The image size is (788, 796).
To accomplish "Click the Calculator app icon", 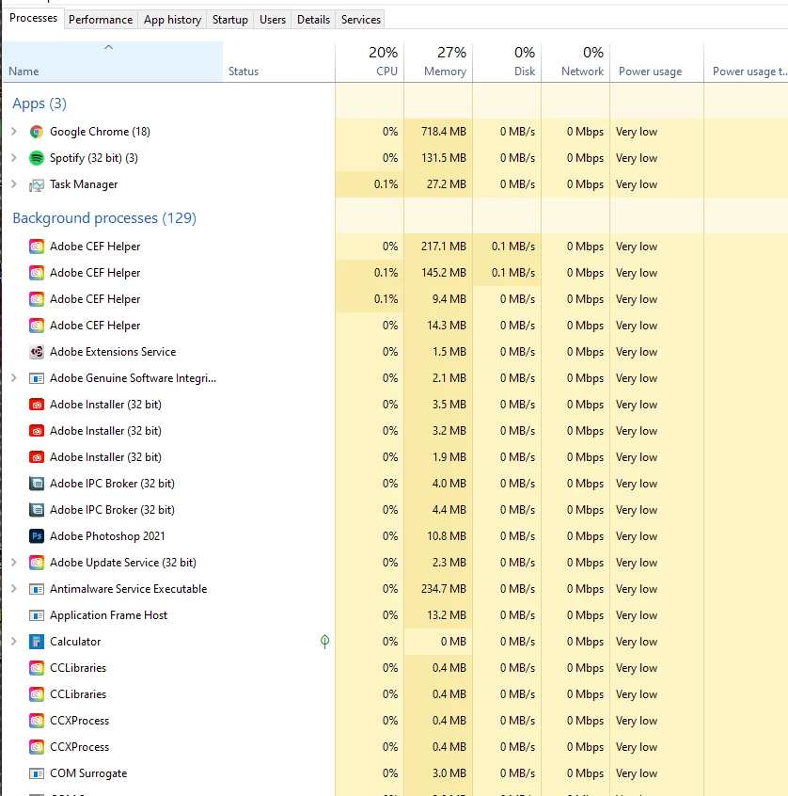I will (x=37, y=642).
